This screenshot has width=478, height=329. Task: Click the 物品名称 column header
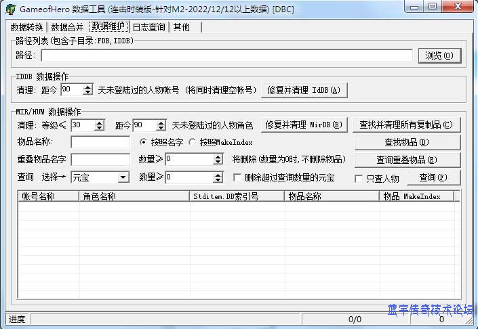pyautogui.click(x=332, y=196)
